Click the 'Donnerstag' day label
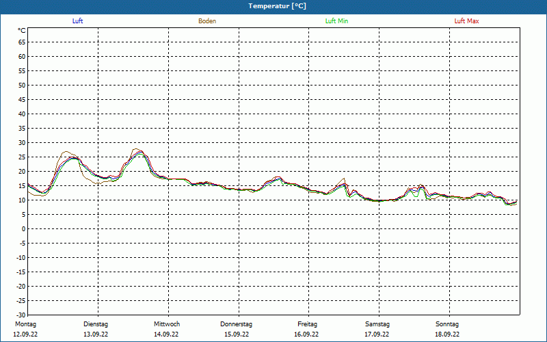 (236, 324)
